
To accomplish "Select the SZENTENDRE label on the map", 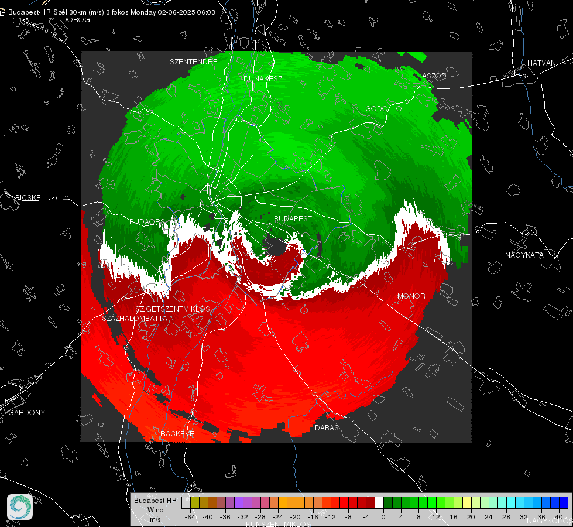I will pyautogui.click(x=194, y=62).
